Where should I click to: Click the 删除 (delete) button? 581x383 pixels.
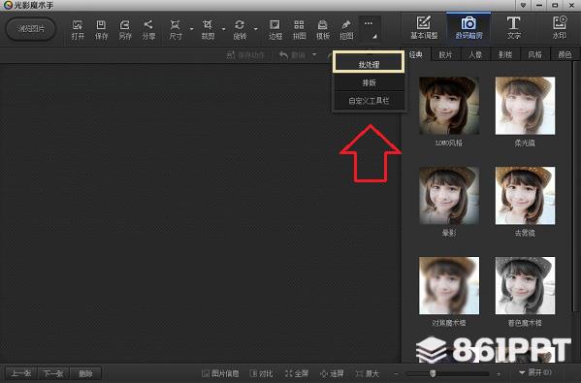pyautogui.click(x=85, y=373)
